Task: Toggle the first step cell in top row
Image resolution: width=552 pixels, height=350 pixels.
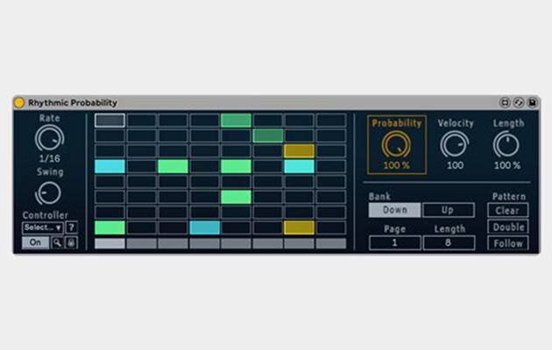Action: tap(110, 120)
